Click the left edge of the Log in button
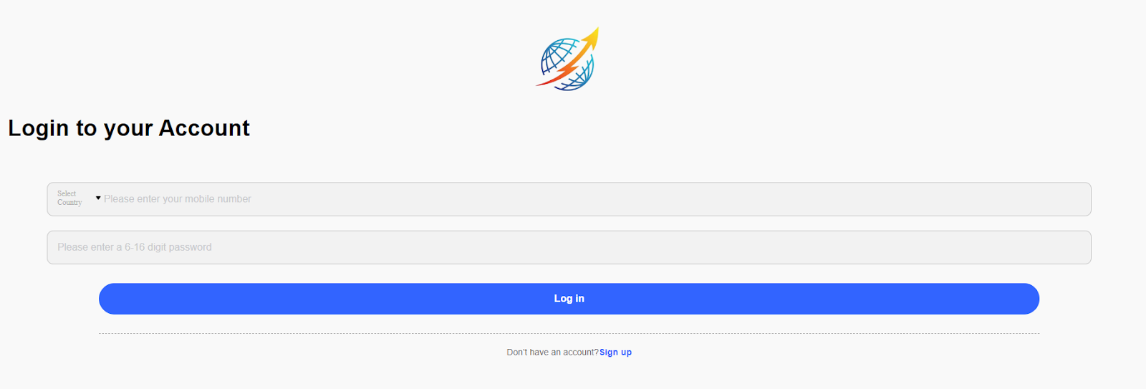 109,299
